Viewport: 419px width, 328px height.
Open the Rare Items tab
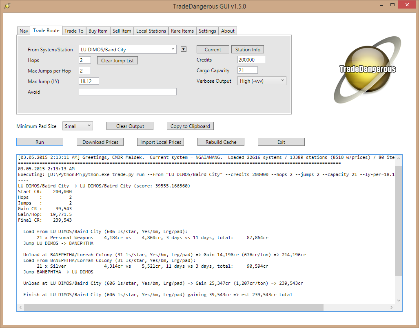coord(182,31)
